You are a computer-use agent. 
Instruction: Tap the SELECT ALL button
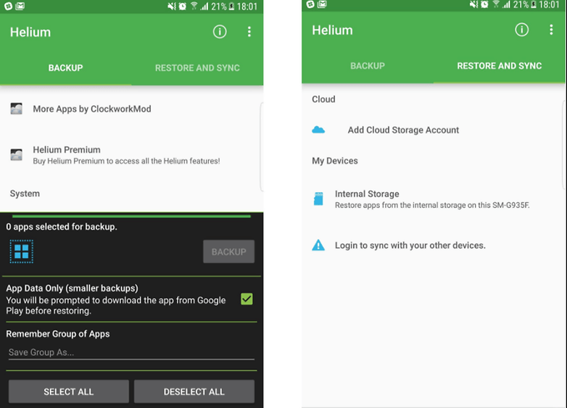coord(69,391)
